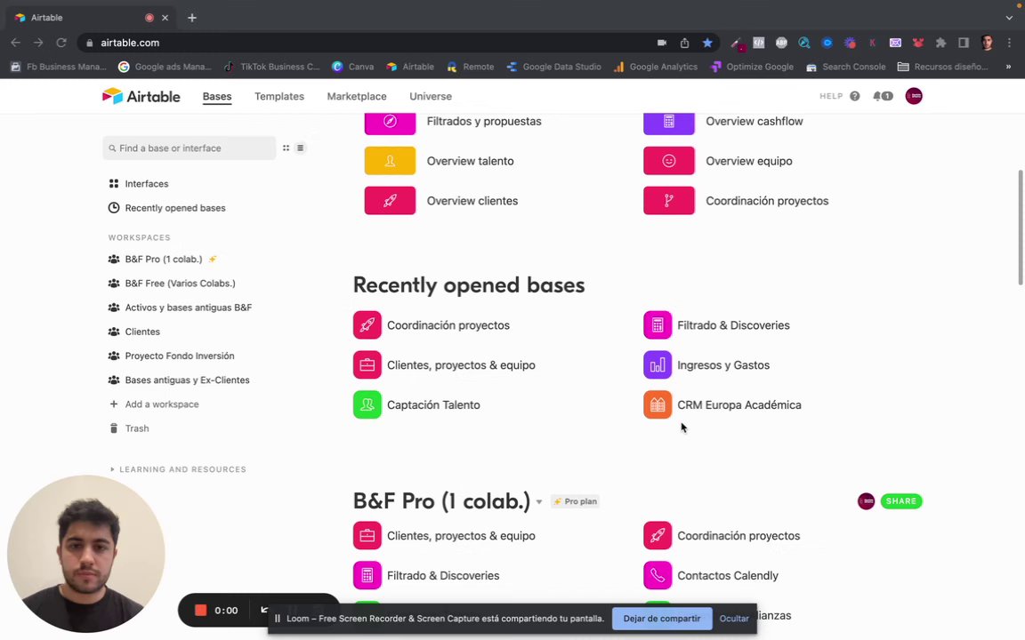Viewport: 1025px width, 640px height.
Task: Switch to the Universe tab
Action: (431, 96)
